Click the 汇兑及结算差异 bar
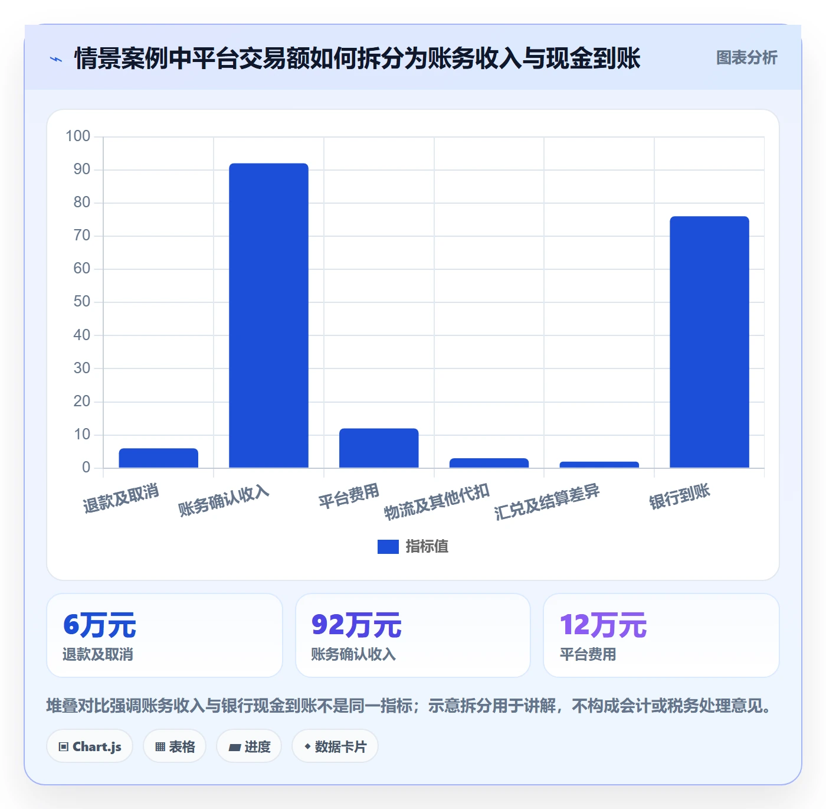826x809 pixels. coord(599,465)
